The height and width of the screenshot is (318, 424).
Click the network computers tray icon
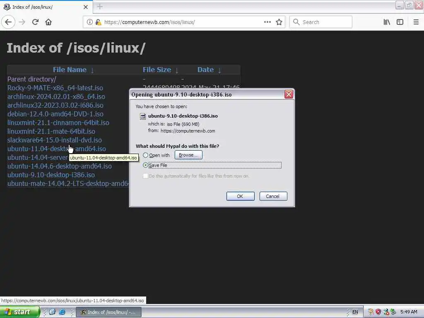(386, 312)
